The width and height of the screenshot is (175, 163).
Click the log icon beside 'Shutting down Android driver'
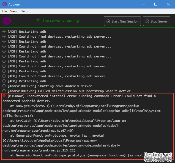point(4,86)
